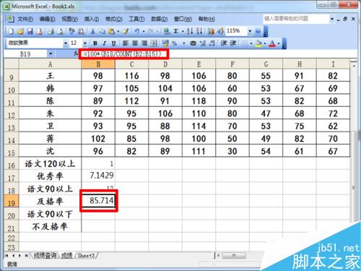Apply the red Font Color A
Viewport: 361px width, 271px height.
coord(272,43)
